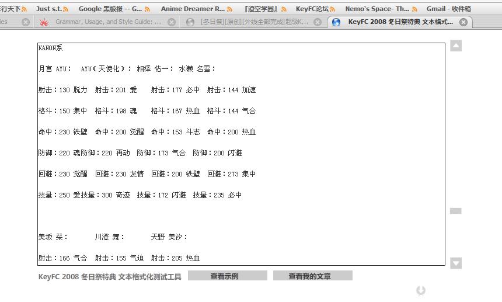Click text 技量:235 必中
This screenshot has height=302, width=502.
tap(217, 195)
